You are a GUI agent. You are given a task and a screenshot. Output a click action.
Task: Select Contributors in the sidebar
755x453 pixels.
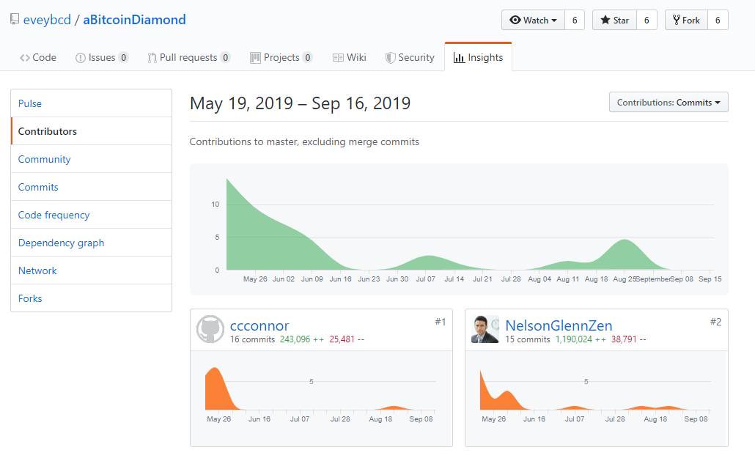click(x=92, y=131)
